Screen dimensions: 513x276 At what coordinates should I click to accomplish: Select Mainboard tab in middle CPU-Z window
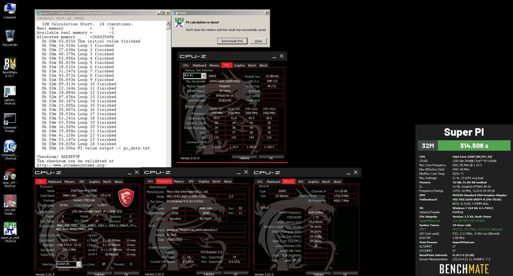(x=163, y=181)
